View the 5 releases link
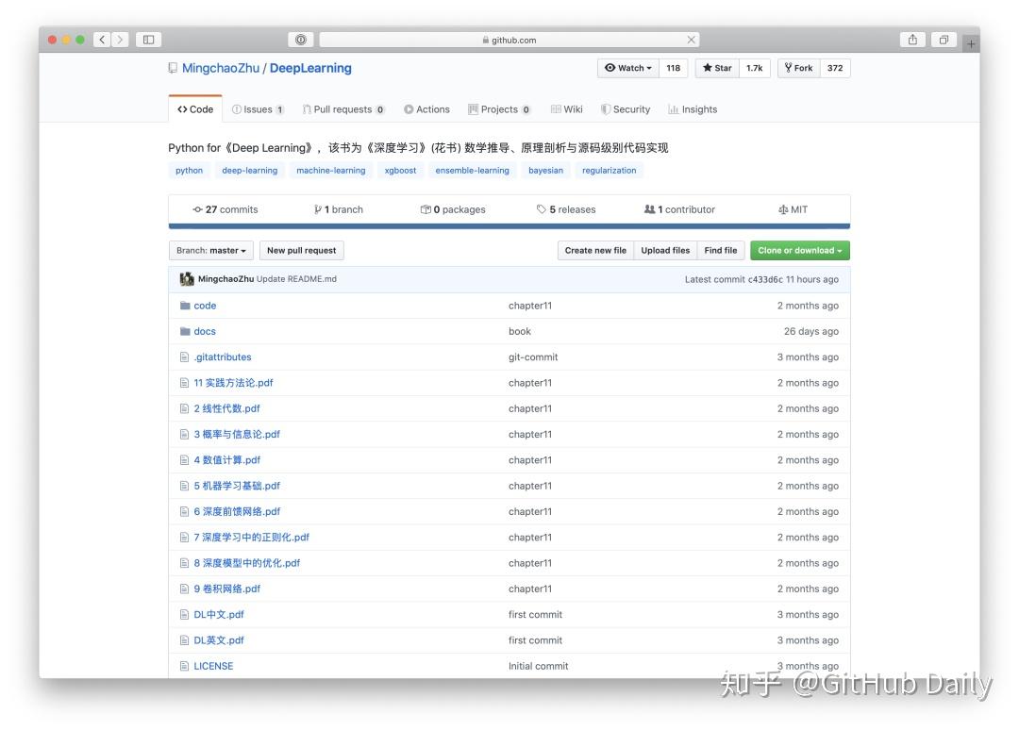The image size is (1019, 730). pyautogui.click(x=566, y=209)
